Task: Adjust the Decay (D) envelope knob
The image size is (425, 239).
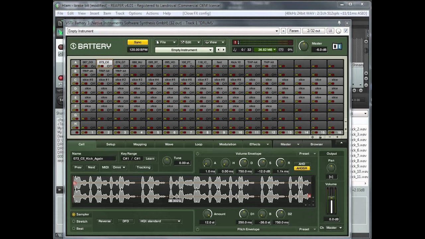Action: coord(244,163)
